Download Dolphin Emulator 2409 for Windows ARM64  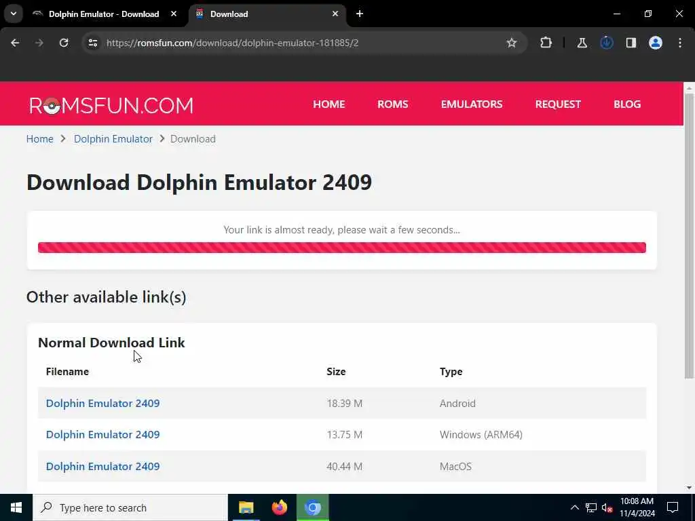pyautogui.click(x=103, y=435)
